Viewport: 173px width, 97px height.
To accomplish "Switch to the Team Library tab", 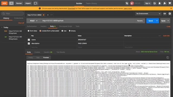I will coord(91,4).
